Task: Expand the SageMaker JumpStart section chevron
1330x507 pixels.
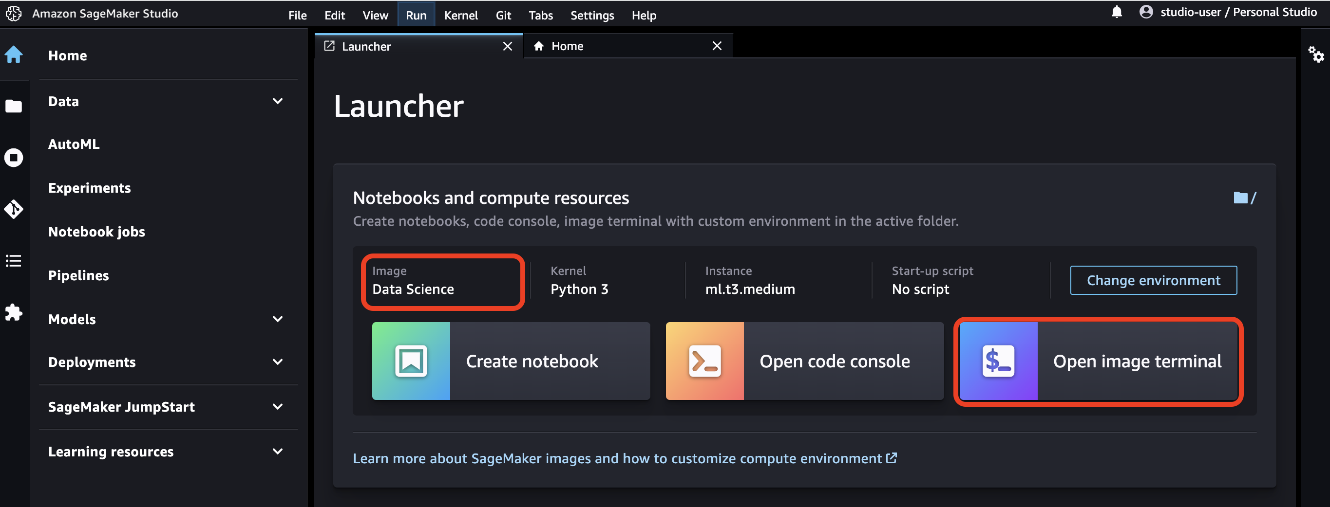Action: click(278, 407)
